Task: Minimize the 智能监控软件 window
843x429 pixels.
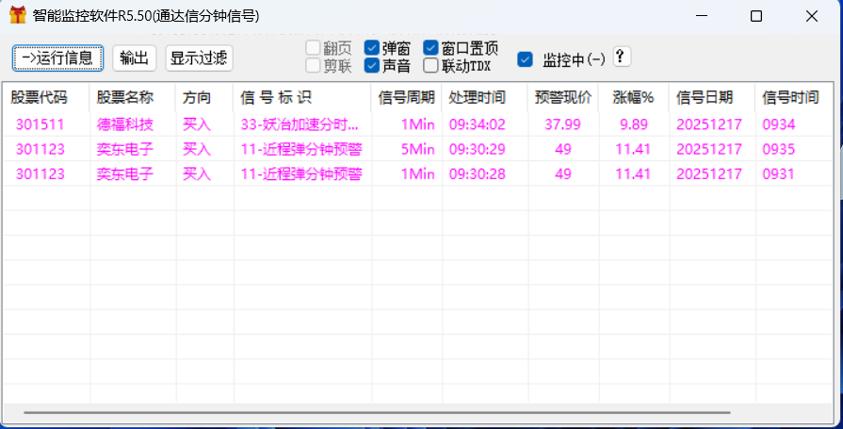Action: (x=701, y=16)
